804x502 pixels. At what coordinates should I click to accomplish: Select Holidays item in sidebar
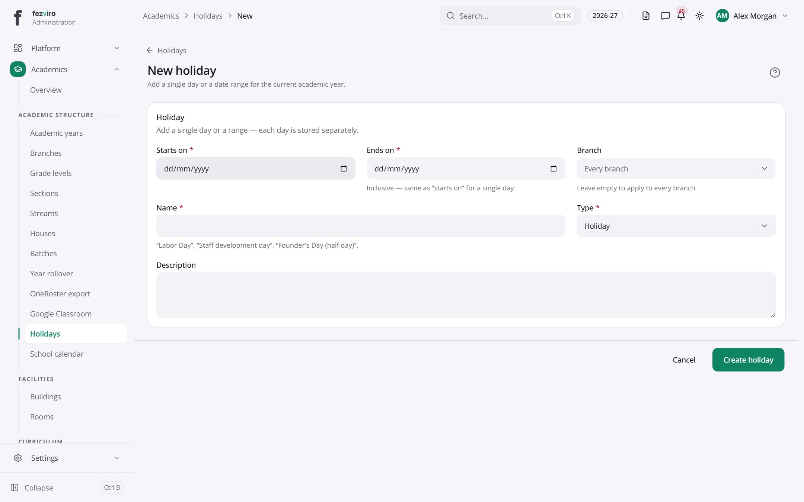pos(76,334)
